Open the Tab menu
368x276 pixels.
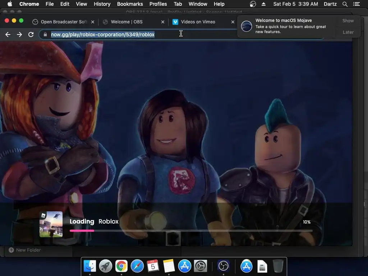pyautogui.click(x=178, y=4)
